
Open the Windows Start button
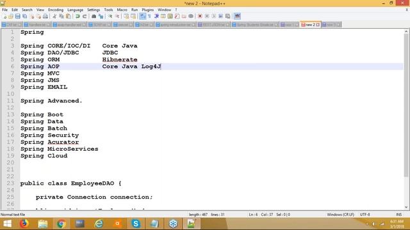[x=7, y=224]
